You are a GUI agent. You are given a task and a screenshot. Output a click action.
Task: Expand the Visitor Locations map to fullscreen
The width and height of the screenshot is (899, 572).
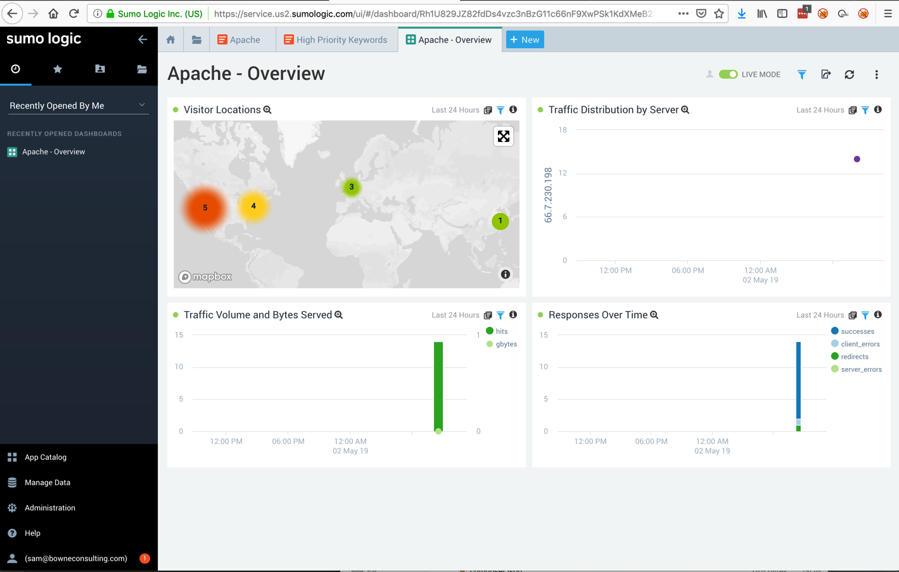click(x=503, y=137)
